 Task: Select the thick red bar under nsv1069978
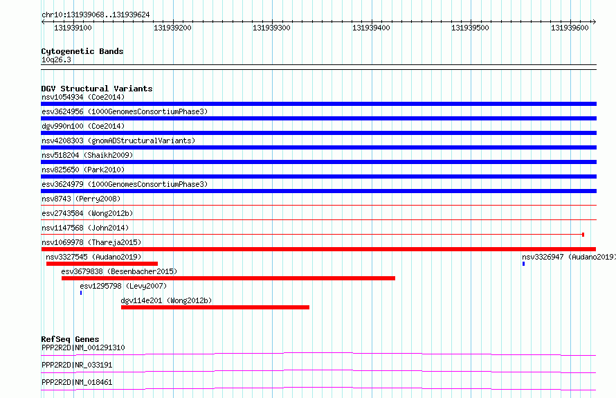318,249
